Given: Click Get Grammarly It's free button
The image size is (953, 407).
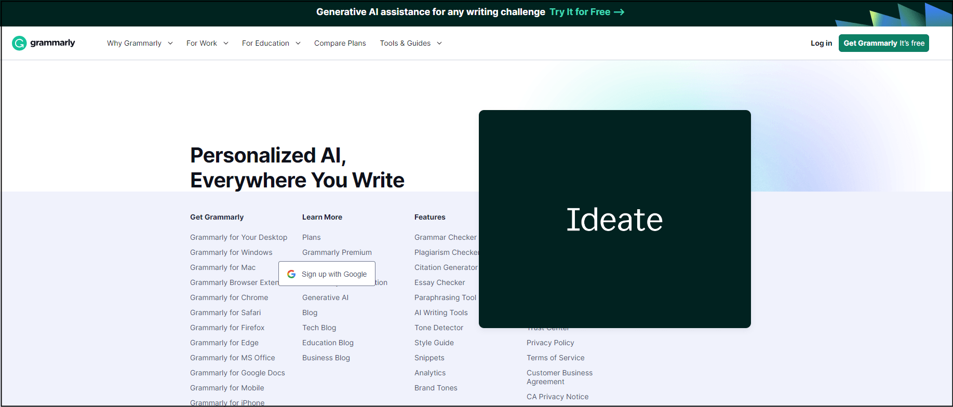Looking at the screenshot, I should (x=883, y=43).
